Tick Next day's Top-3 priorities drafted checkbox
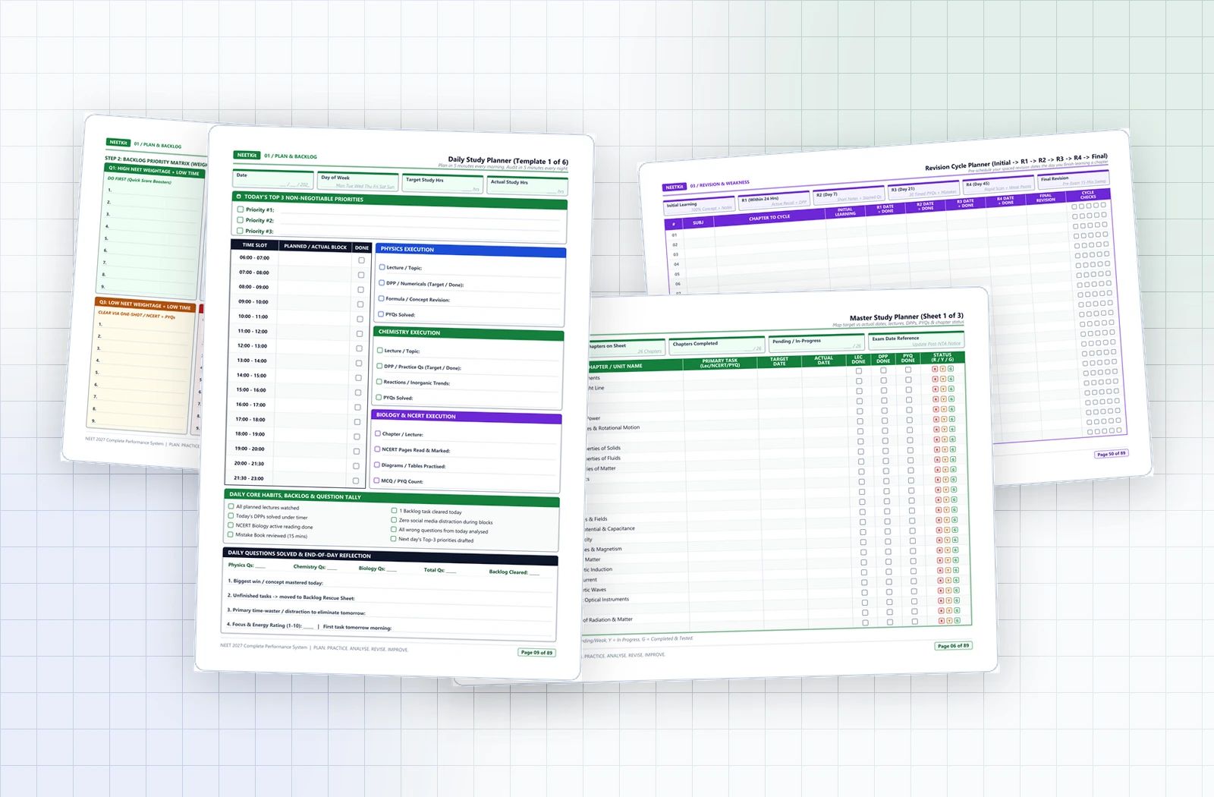 pyautogui.click(x=393, y=538)
